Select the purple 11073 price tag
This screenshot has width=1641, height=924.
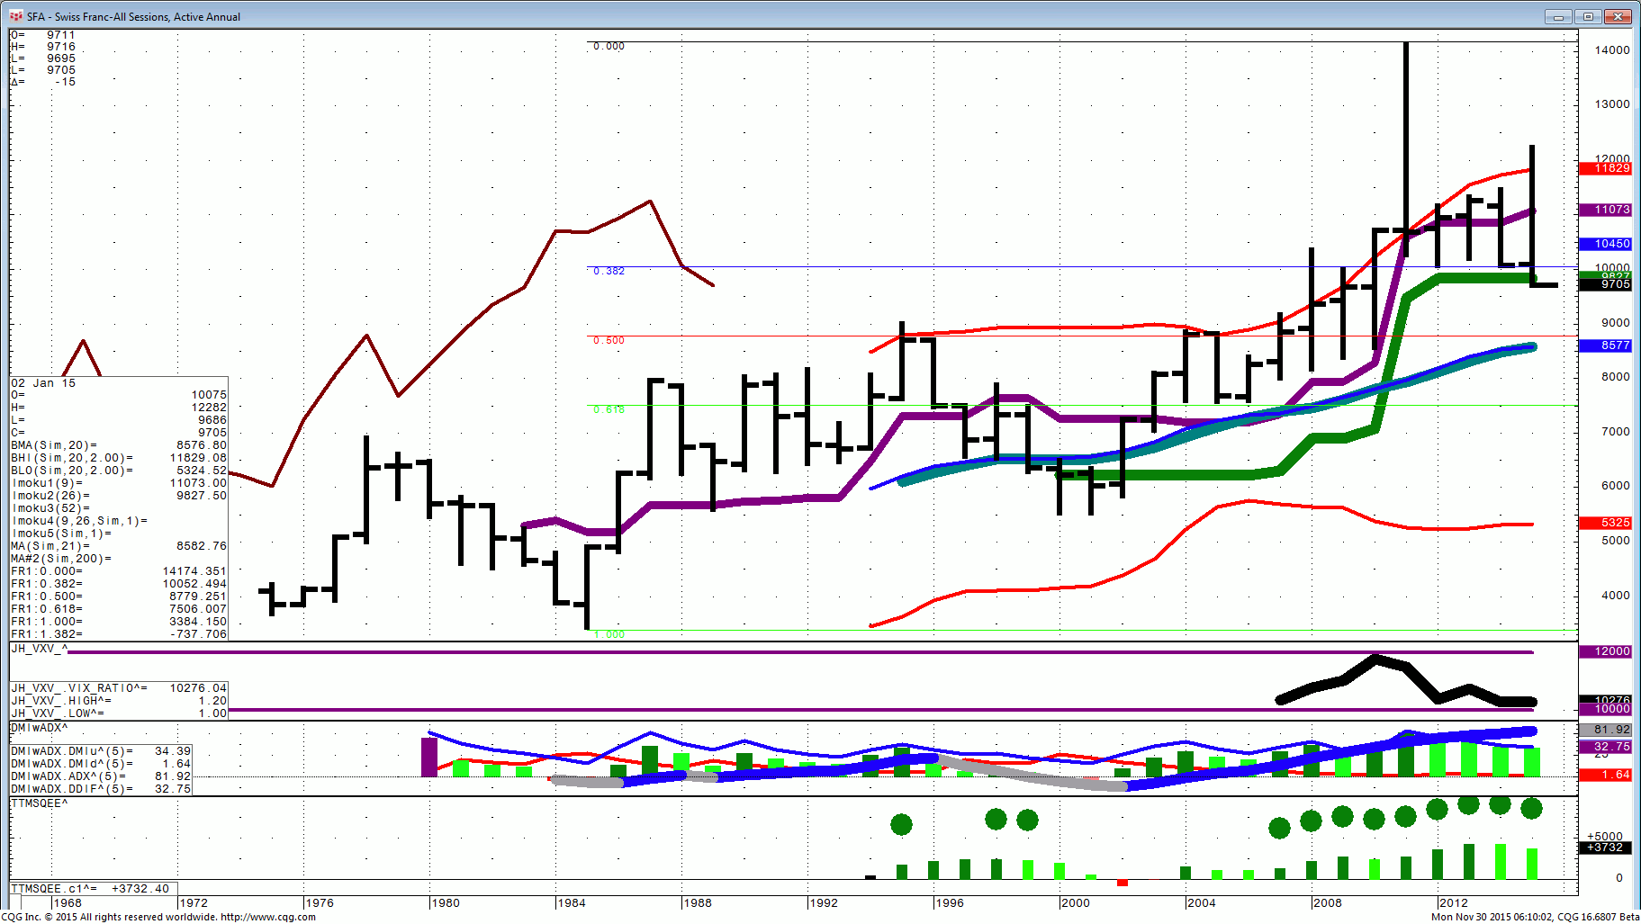point(1610,210)
